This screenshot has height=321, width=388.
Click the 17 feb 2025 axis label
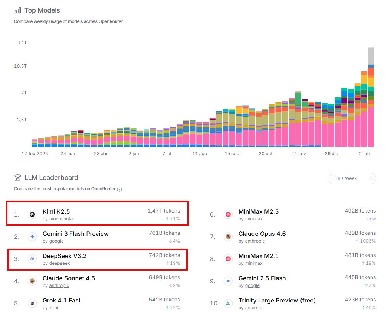point(35,154)
